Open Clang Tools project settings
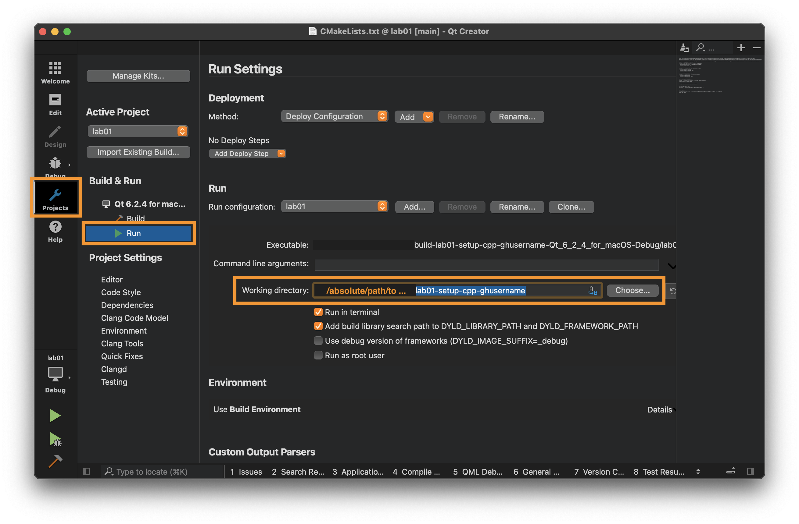 (x=122, y=344)
